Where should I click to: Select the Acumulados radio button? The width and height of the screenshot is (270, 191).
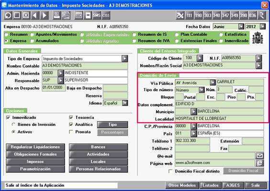click(32, 41)
